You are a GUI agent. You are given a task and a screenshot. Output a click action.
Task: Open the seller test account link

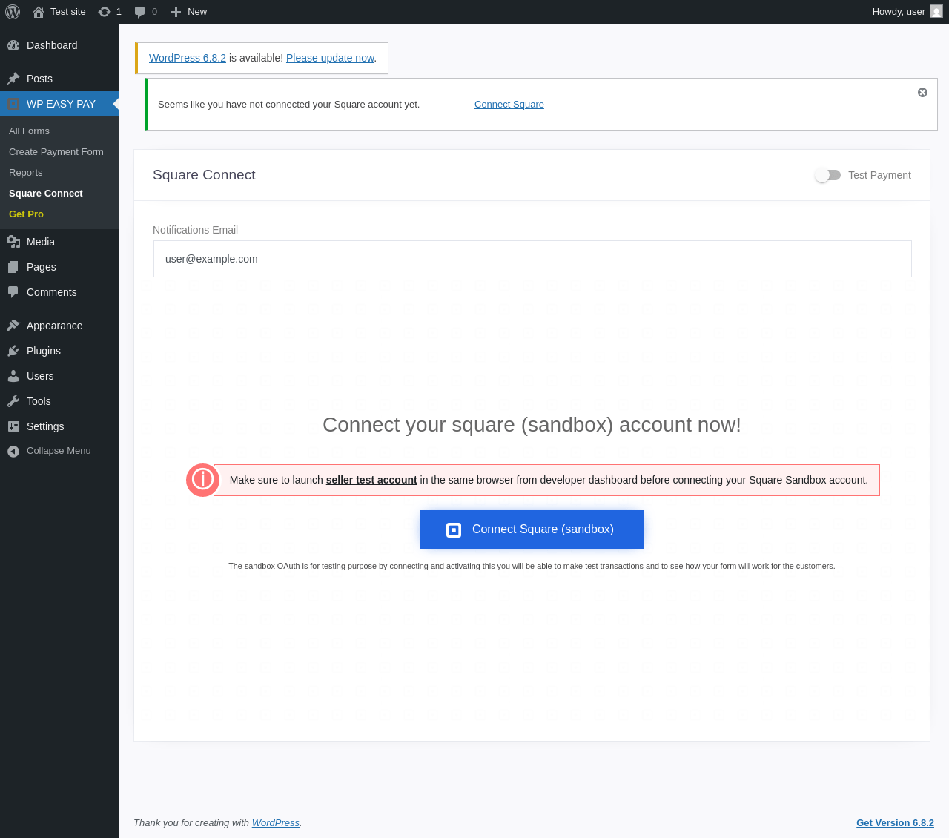[x=371, y=480]
